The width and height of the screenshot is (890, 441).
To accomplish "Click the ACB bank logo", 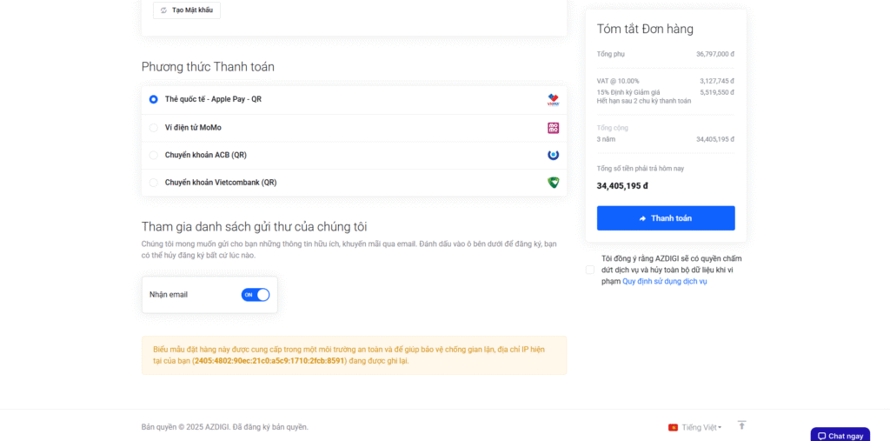I will coord(553,155).
